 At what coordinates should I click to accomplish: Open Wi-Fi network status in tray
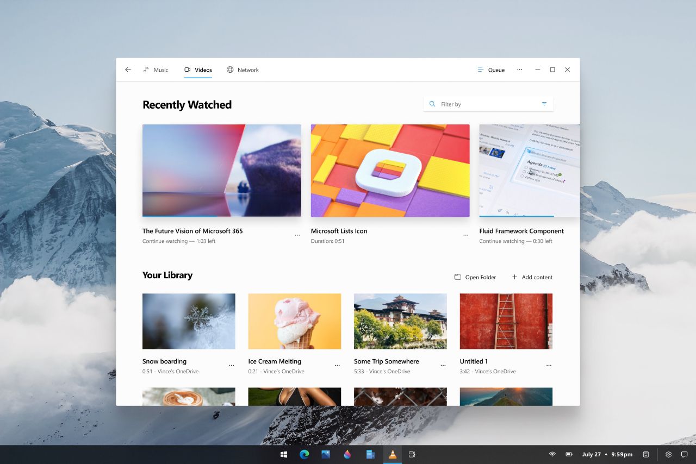coord(552,454)
